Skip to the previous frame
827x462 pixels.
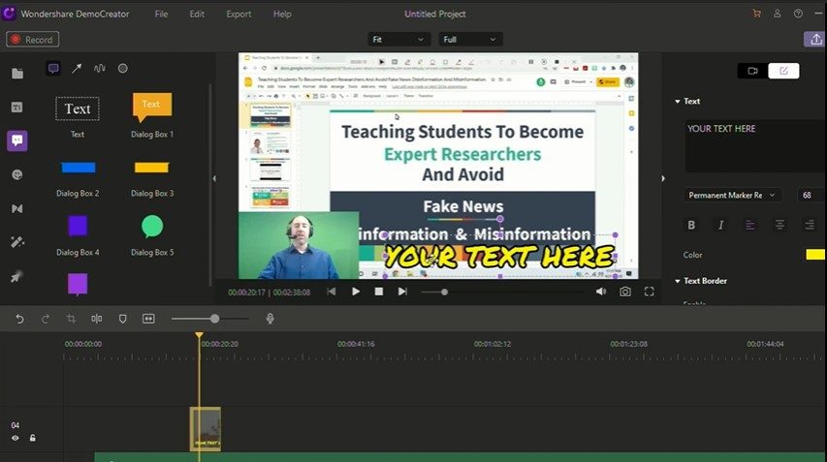click(x=332, y=292)
